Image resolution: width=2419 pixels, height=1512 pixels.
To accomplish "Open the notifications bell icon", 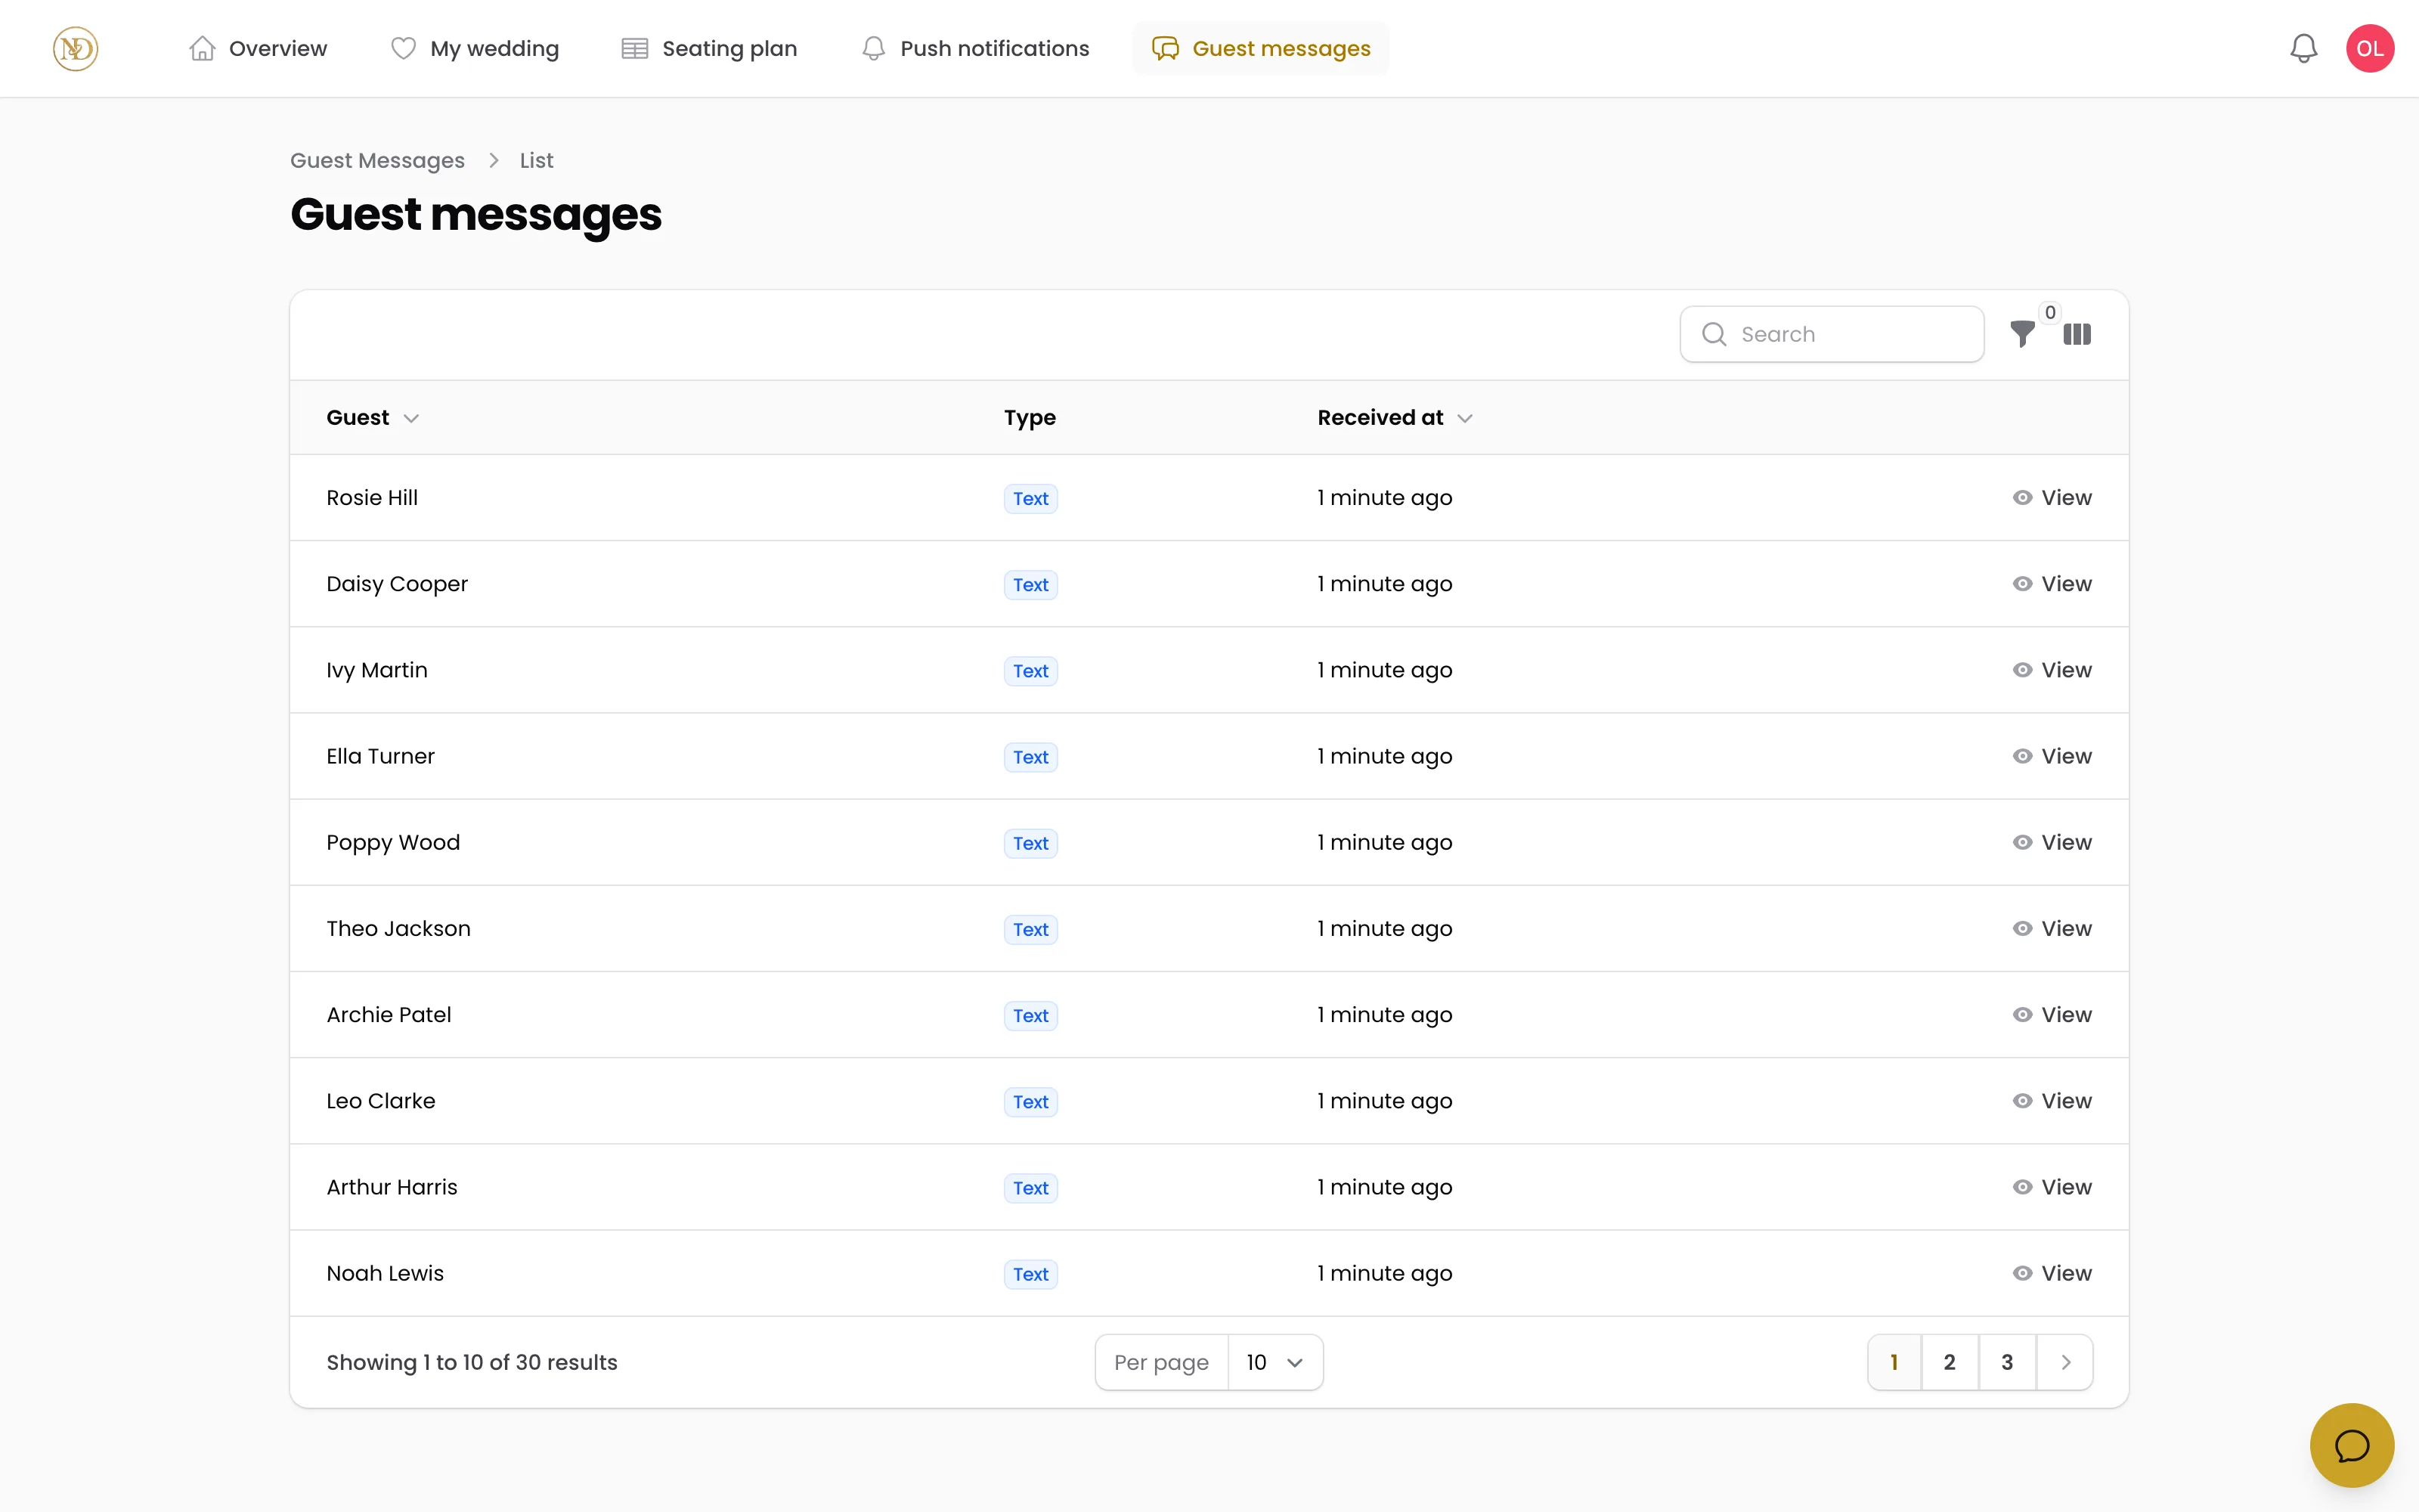I will coord(2303,48).
